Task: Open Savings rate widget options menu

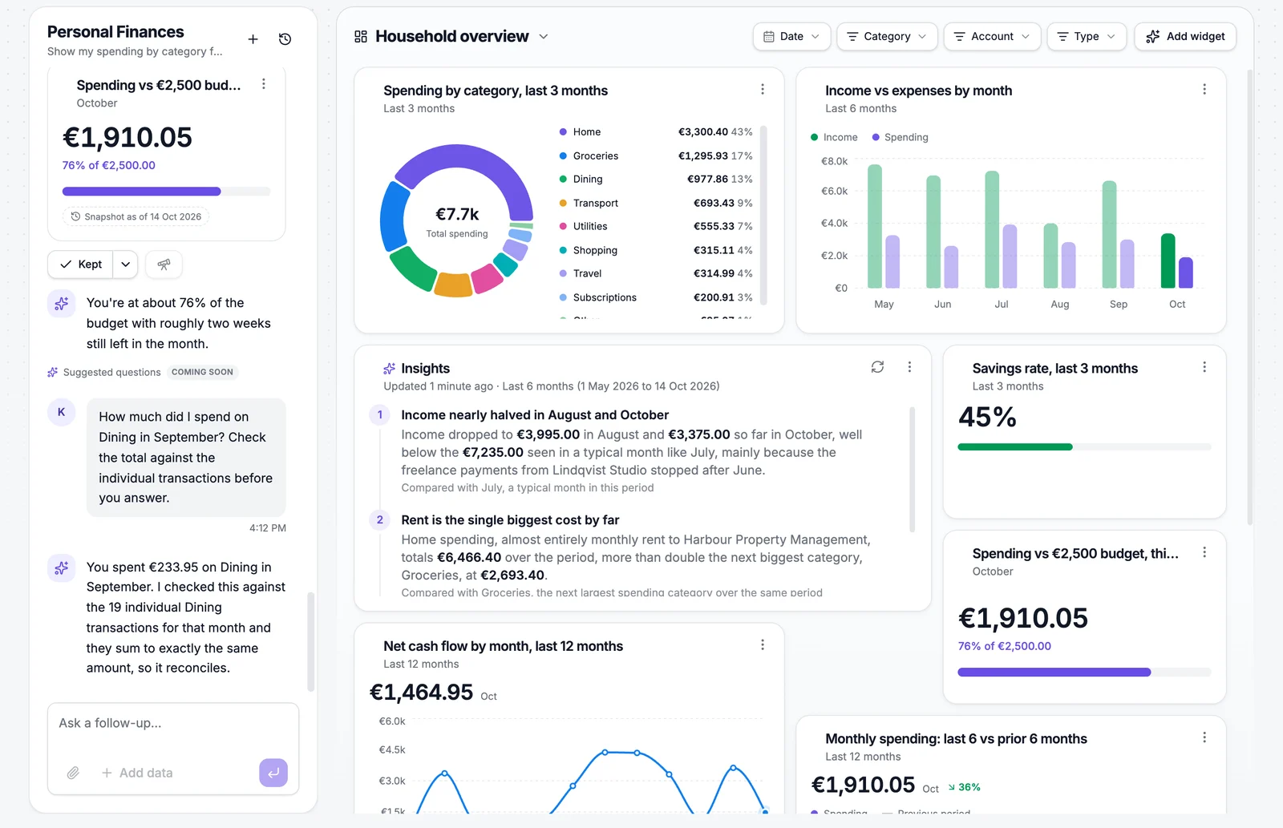Action: [x=1204, y=367]
